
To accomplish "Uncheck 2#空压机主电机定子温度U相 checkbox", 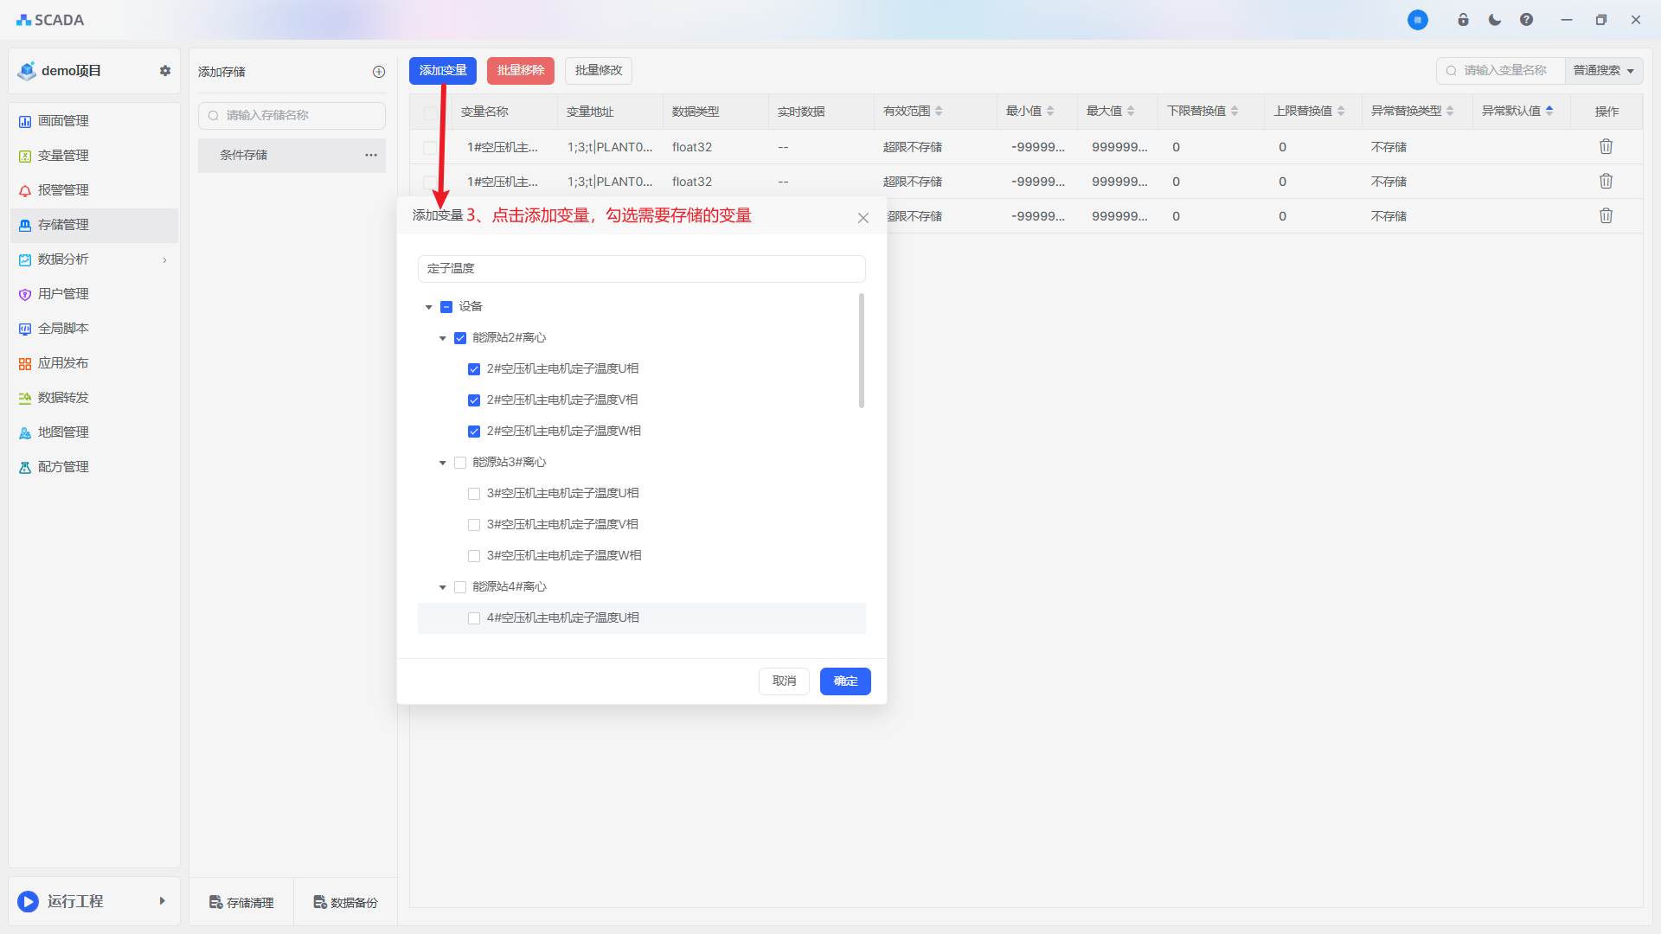I will (474, 369).
